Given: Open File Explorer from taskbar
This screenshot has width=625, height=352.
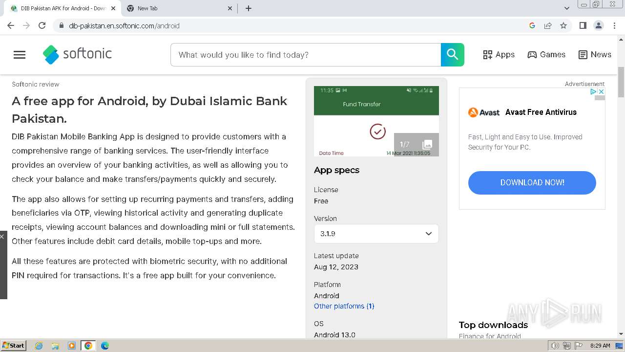Looking at the screenshot, I should (55, 346).
